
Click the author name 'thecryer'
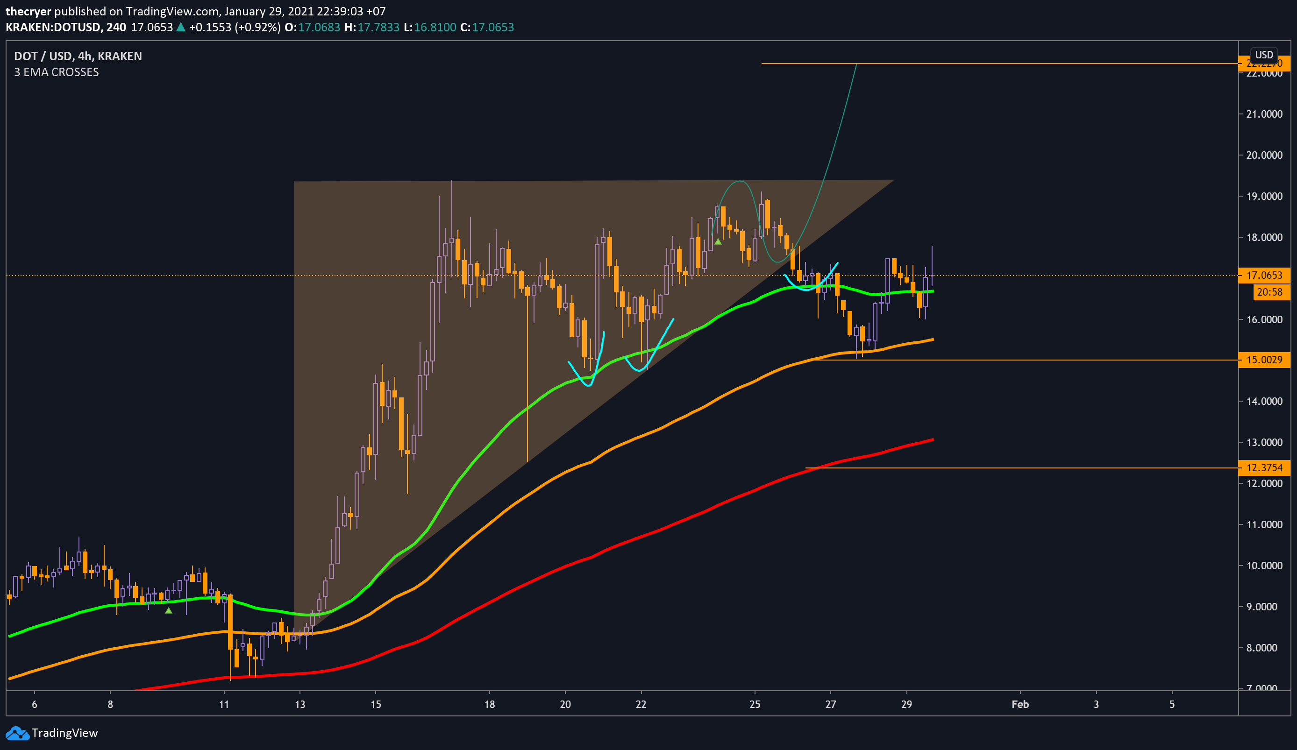point(29,11)
